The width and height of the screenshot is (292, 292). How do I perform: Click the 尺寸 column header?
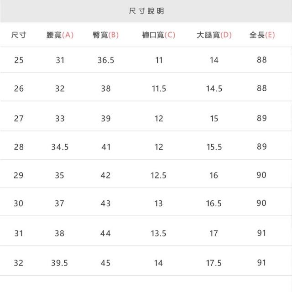click(19, 35)
